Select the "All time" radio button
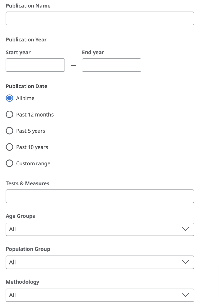The width and height of the screenshot is (219, 308). click(x=9, y=98)
